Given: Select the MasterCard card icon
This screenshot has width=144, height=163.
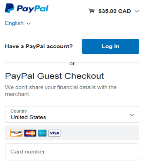Looking at the screenshot, I should tap(30, 133).
